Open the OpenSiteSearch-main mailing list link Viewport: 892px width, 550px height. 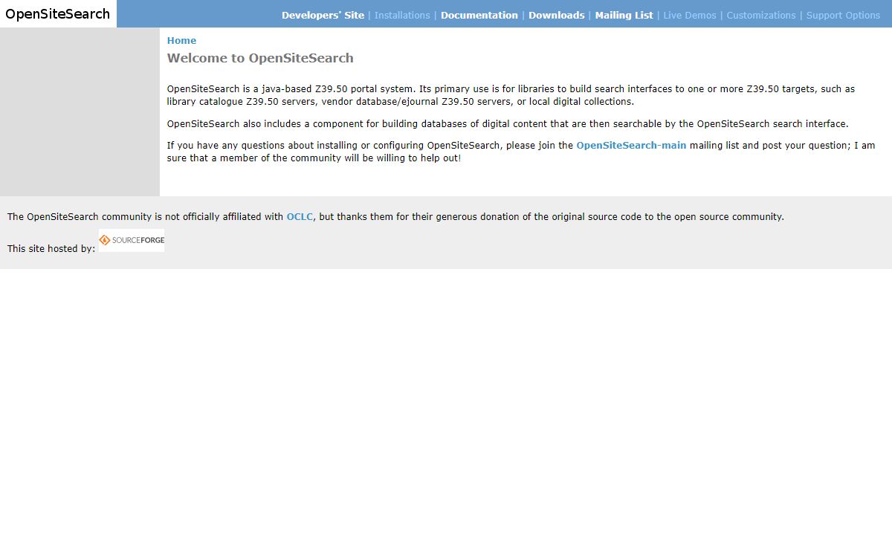click(x=631, y=146)
